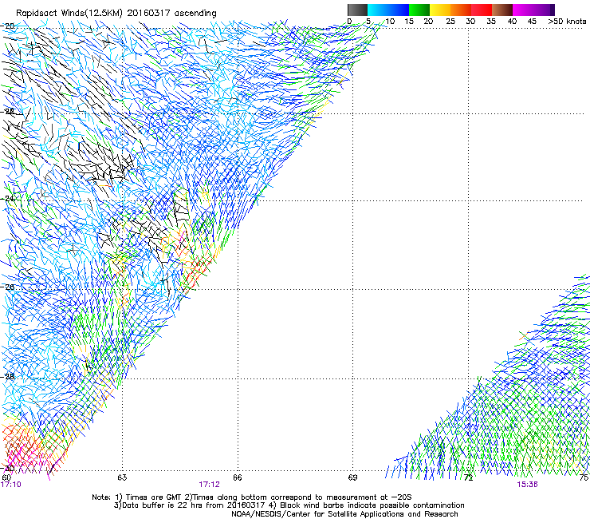Click the purple '17:12' swath time label
The width and height of the screenshot is (590, 519).
(209, 485)
